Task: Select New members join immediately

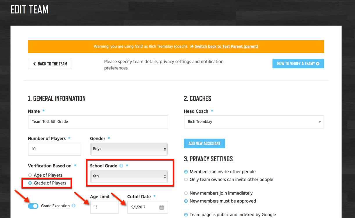Action: pyautogui.click(x=186, y=193)
